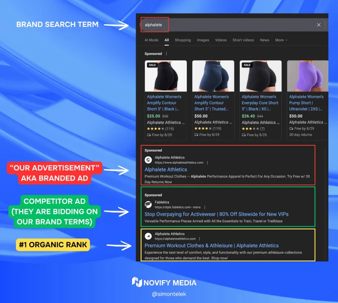Click the $26.40 sale price
Image resolution: width=338 pixels, height=303 pixels.
point(249,116)
